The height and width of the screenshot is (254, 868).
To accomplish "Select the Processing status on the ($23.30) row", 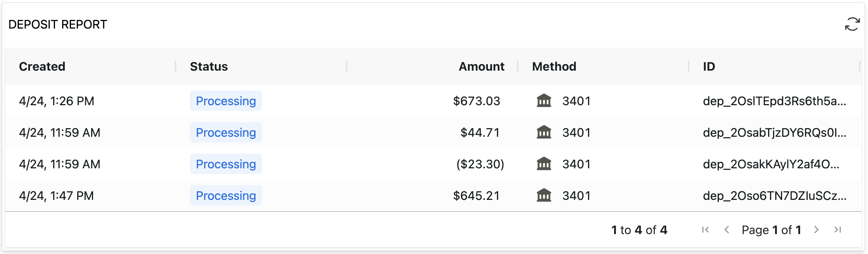I will coord(226,164).
